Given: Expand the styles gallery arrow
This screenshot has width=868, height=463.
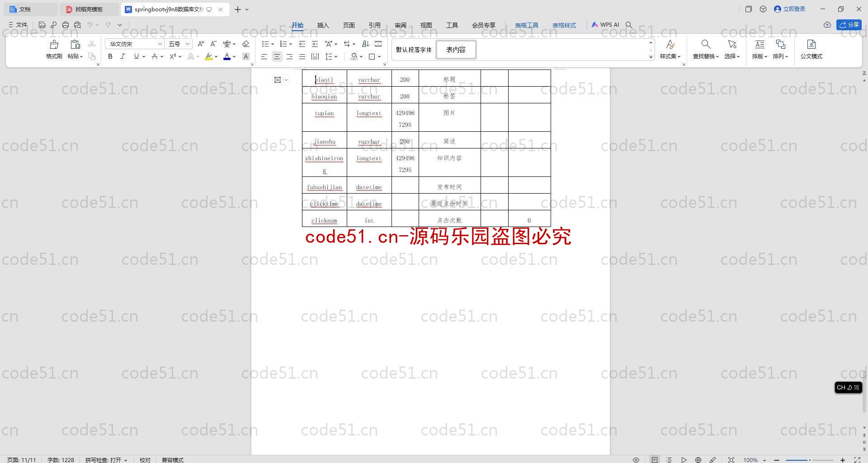Looking at the screenshot, I should coord(651,57).
